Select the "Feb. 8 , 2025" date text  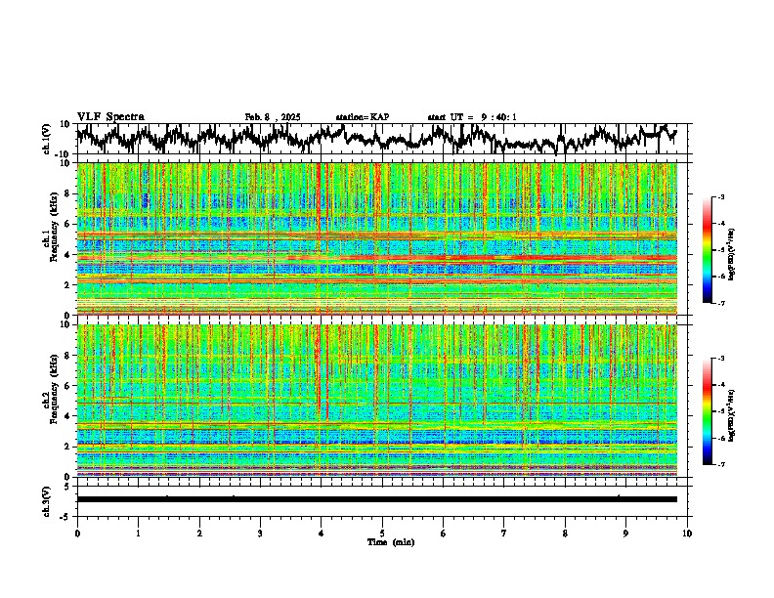coord(273,117)
